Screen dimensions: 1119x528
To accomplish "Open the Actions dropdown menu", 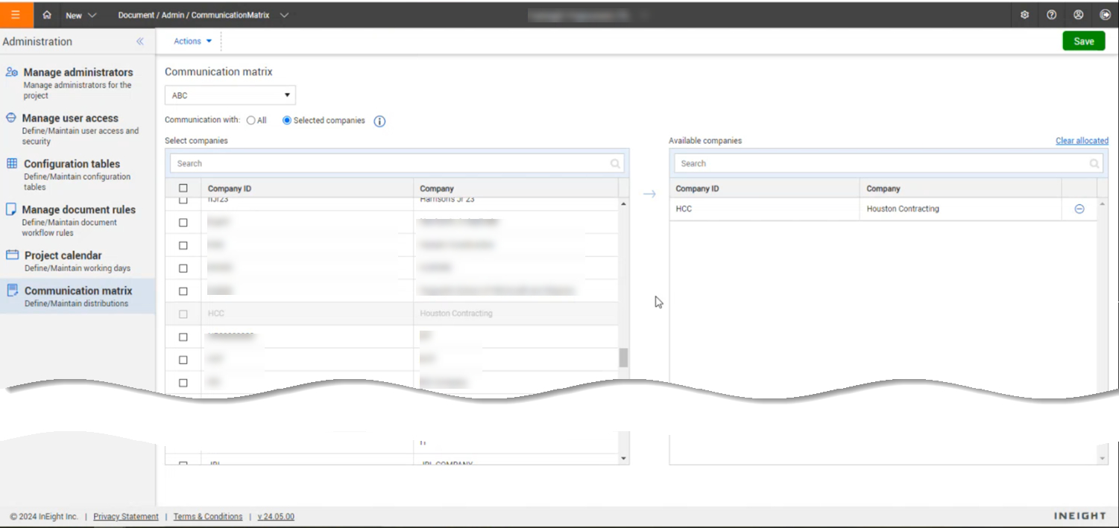I will [193, 41].
